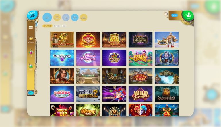Screen dimensions: 221x127
Task: Open Moon Princess game thumbnail
Action: 88,58
